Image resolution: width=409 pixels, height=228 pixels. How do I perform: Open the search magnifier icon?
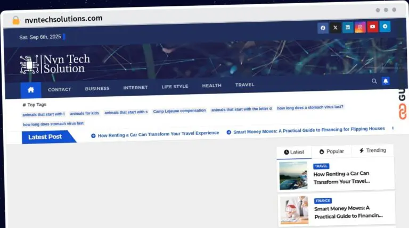coord(374,81)
